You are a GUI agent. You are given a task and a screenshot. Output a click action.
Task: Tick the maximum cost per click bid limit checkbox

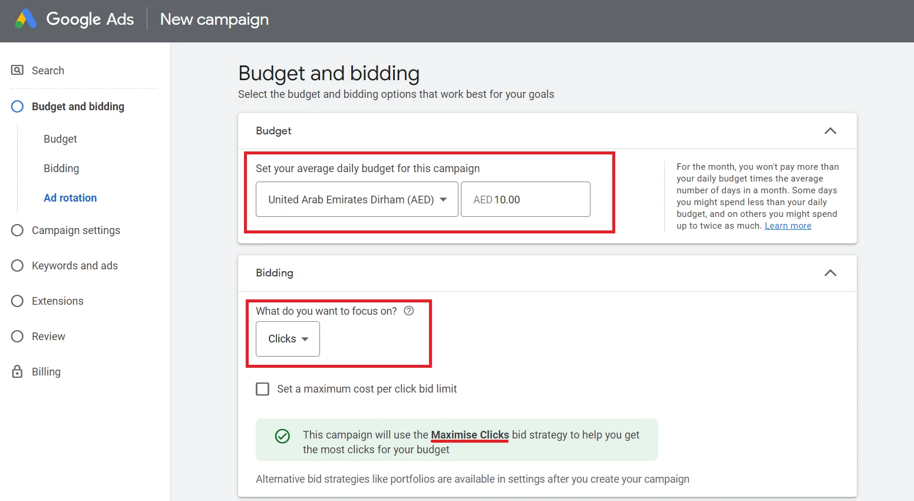coord(262,389)
